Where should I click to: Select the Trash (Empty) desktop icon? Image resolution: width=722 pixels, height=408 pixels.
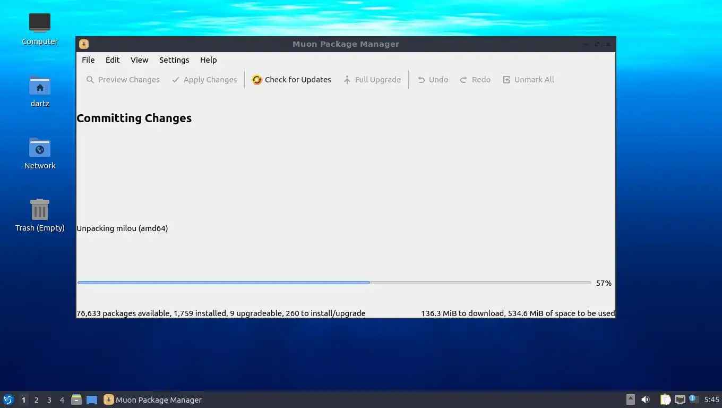pos(40,215)
